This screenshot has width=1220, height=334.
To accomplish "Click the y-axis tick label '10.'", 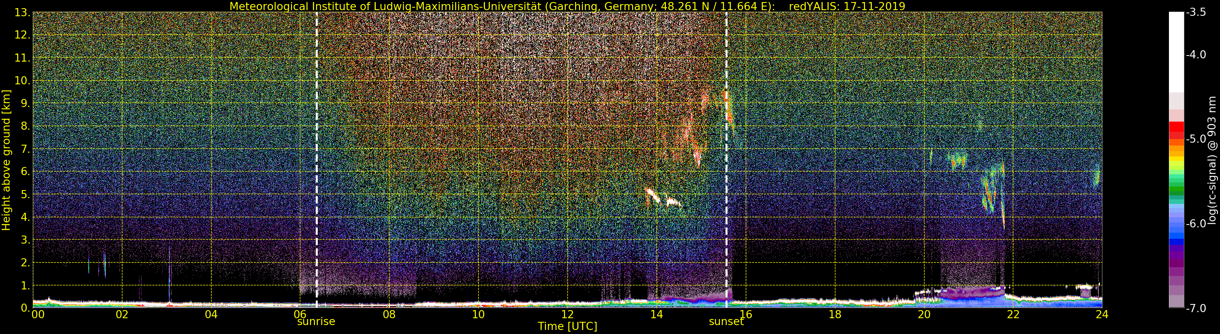I will click(x=22, y=81).
